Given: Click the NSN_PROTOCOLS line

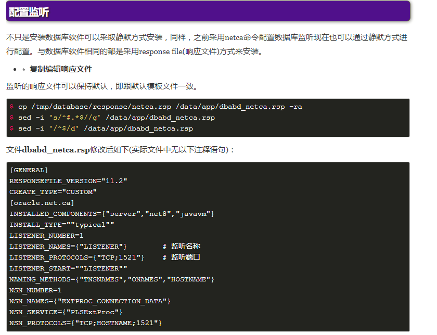Looking at the screenshot, I should (x=85, y=323).
